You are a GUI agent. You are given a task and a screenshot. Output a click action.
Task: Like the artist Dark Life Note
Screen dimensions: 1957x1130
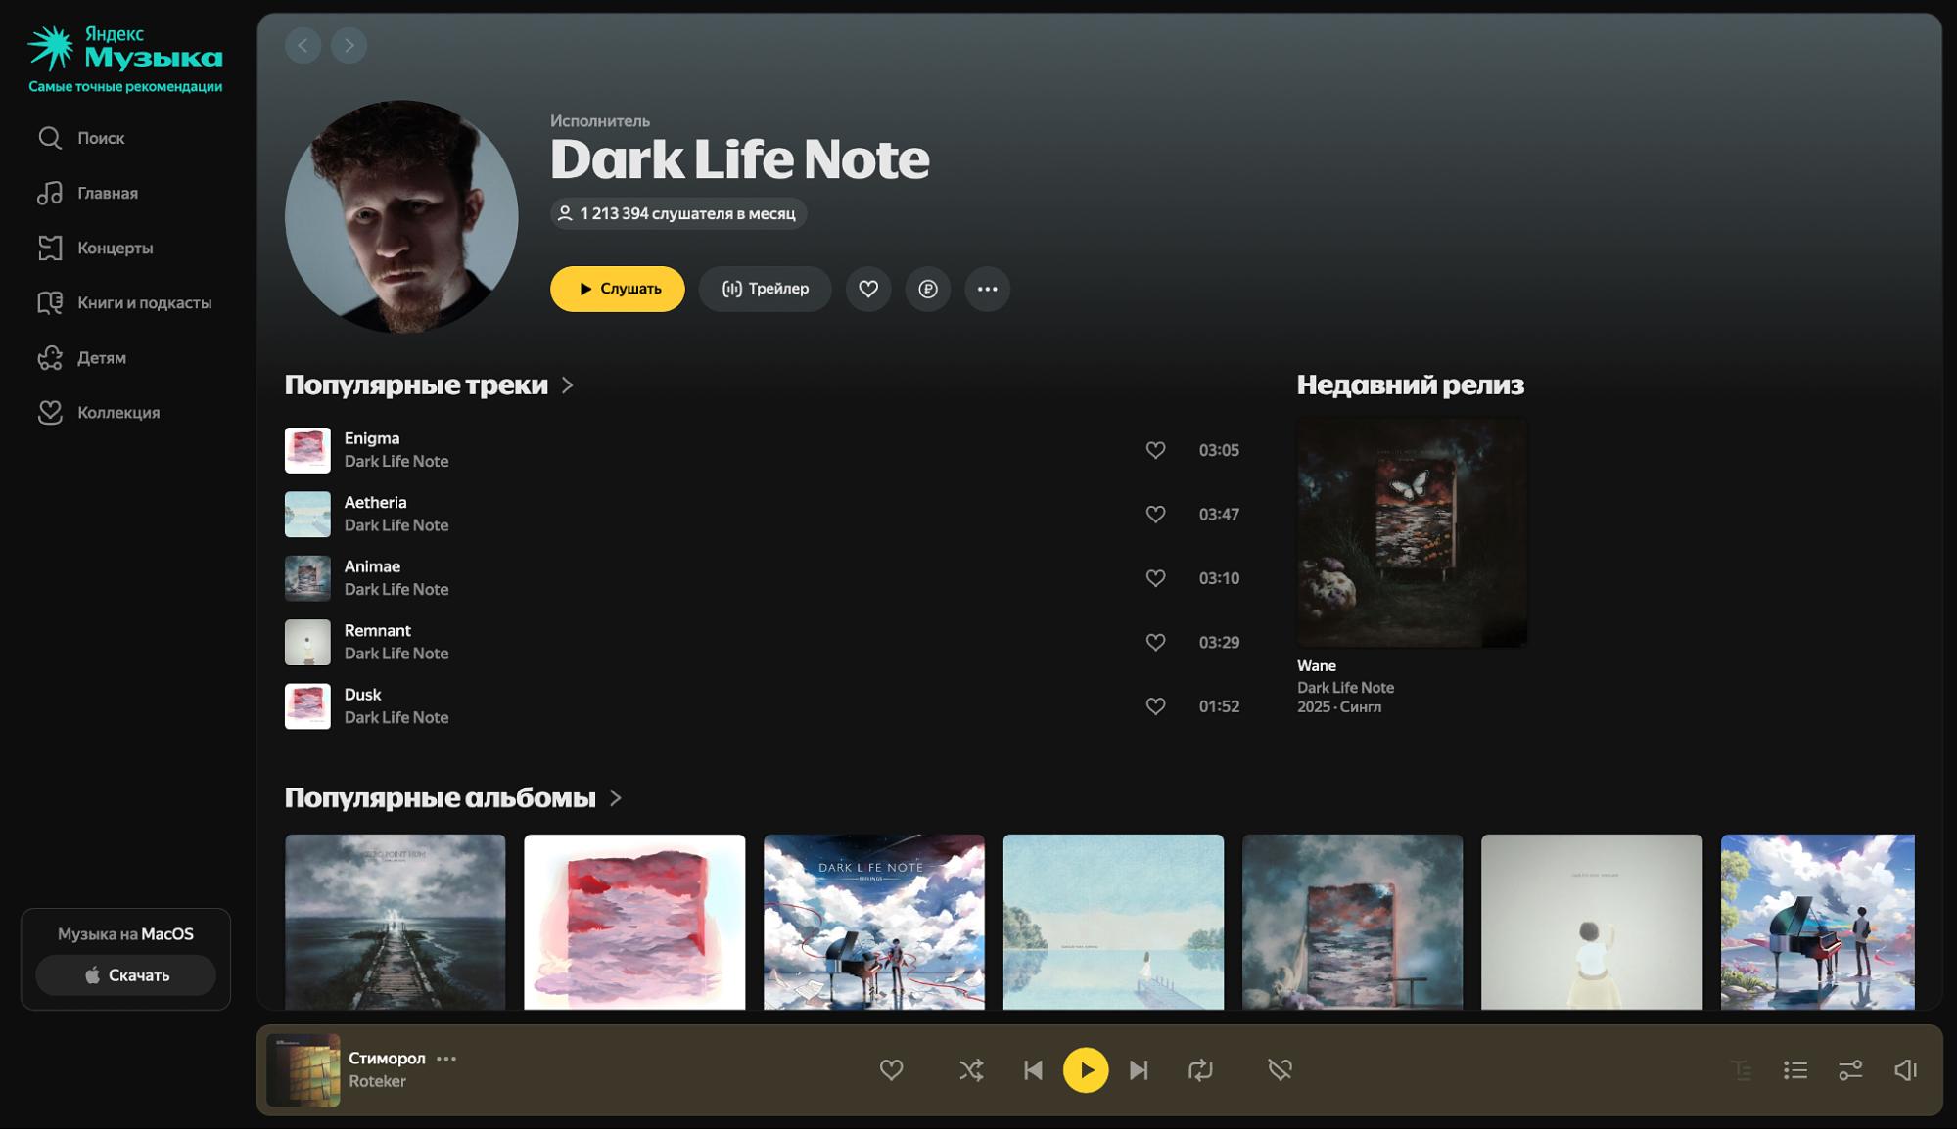tap(868, 289)
